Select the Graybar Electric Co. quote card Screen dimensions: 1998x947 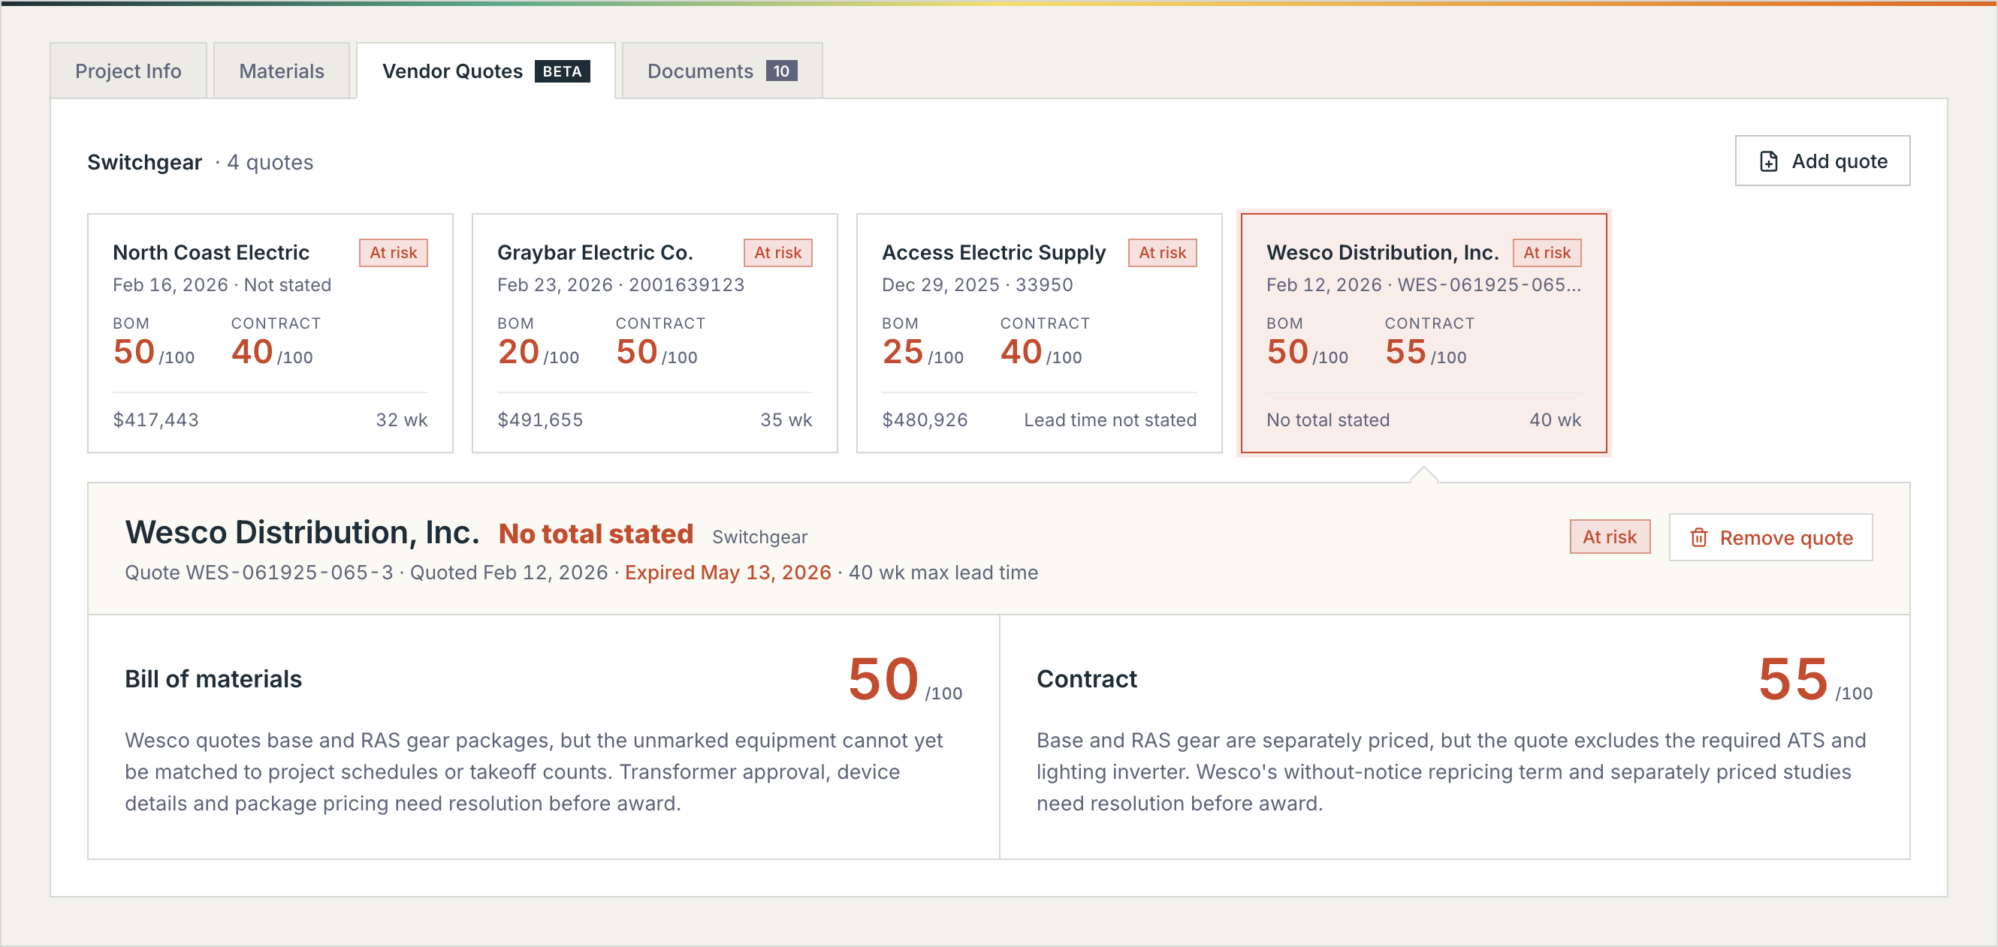pos(655,333)
